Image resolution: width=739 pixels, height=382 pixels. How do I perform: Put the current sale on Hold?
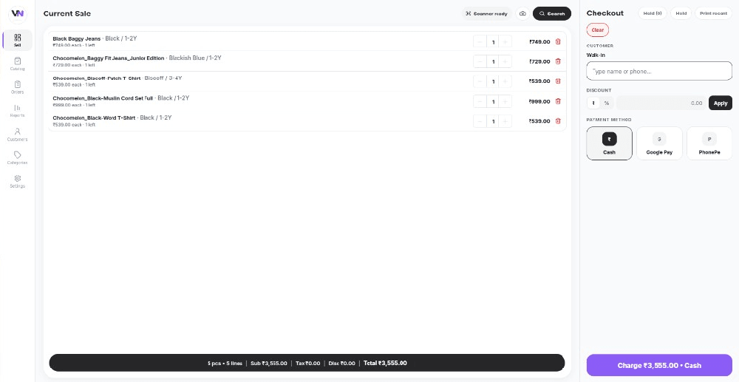(681, 13)
